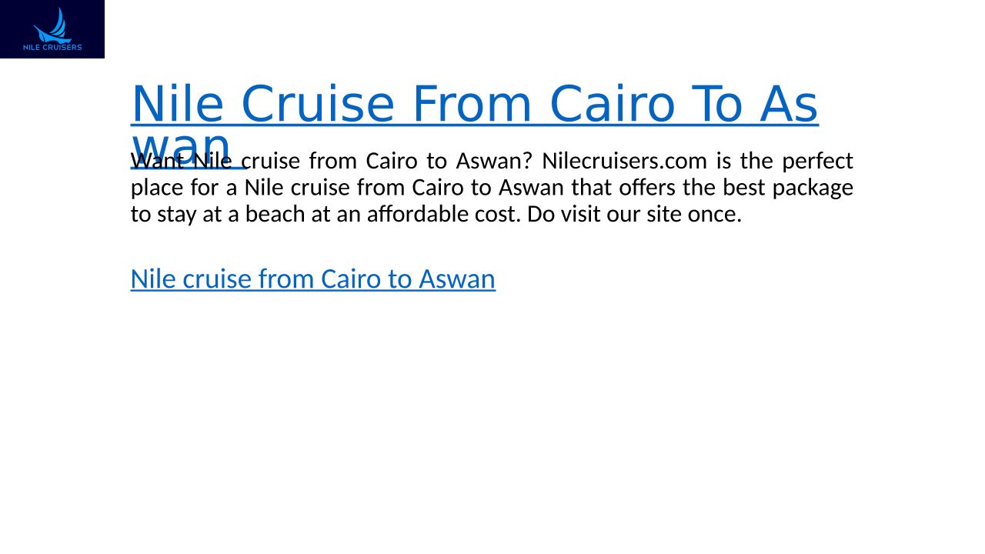
Task: Click the sailboat icon in the logo
Action: point(53,25)
